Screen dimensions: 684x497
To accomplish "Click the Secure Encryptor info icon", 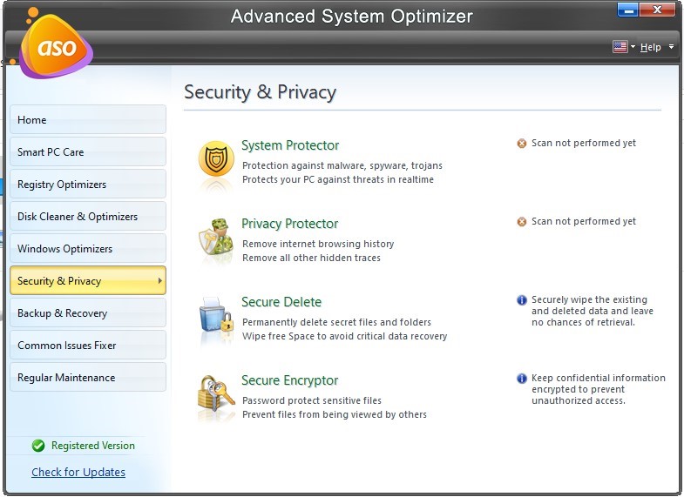I will pyautogui.click(x=522, y=379).
